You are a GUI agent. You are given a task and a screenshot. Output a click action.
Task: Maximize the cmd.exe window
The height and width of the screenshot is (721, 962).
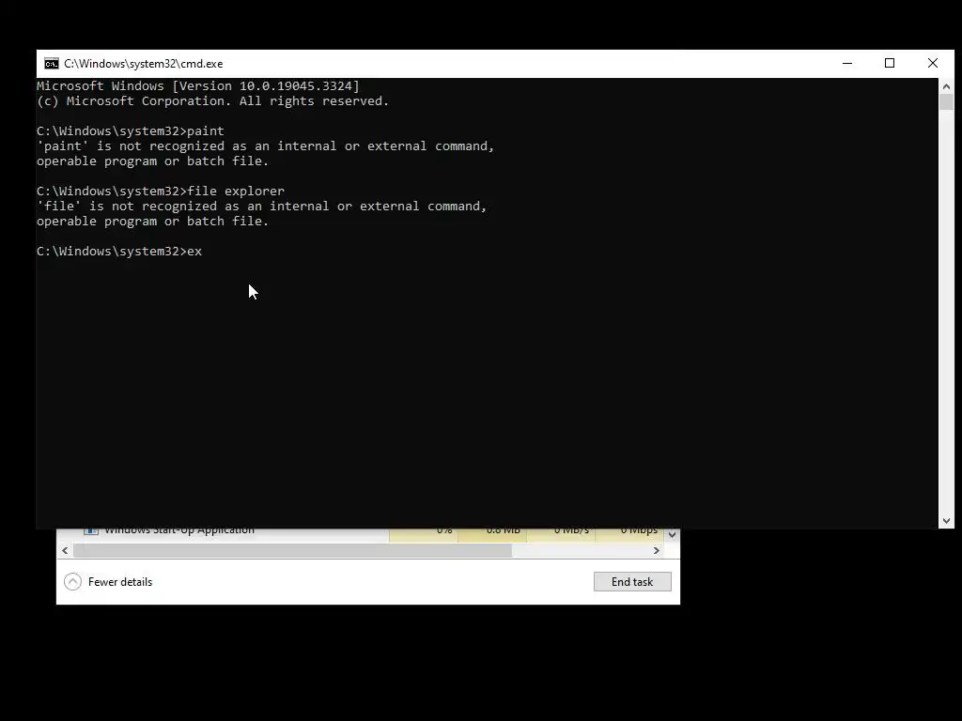(890, 63)
